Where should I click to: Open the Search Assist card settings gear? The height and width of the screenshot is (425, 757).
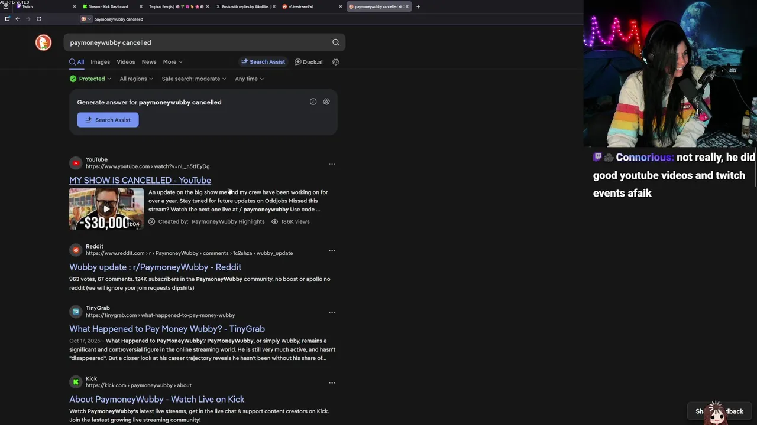tap(326, 102)
